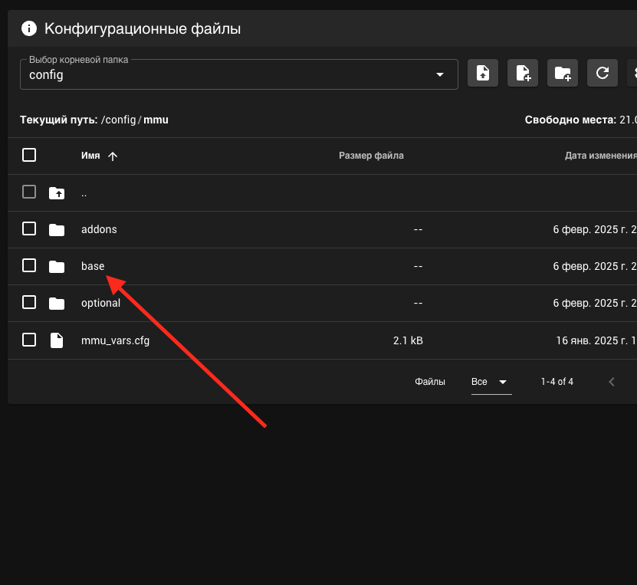Open the mmu_vars.cfg file name

click(116, 340)
